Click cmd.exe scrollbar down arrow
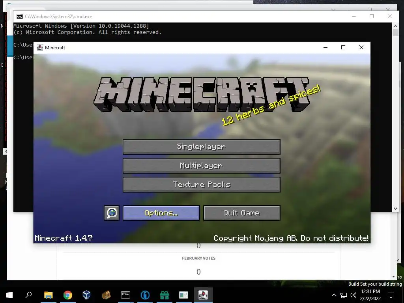The width and height of the screenshot is (404, 303). (x=395, y=209)
